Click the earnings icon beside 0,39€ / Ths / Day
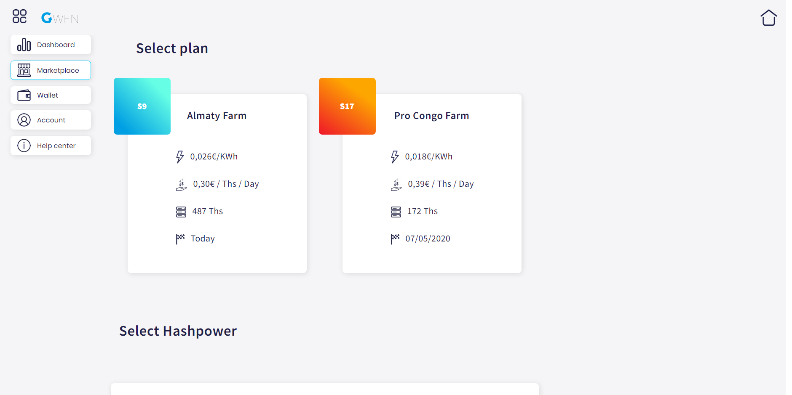Screen dimensions: 792x395 point(396,184)
